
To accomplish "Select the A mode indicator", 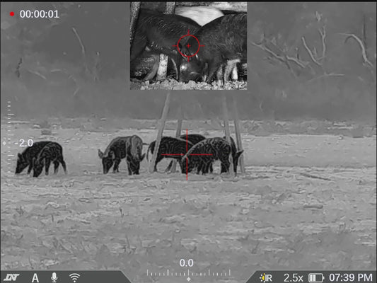I will click(35, 278).
